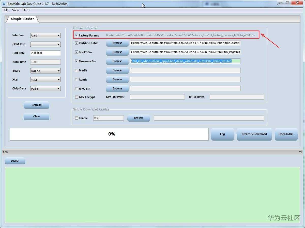Select the Simple Flasher tab
Image resolution: width=305 pixels, height=228 pixels.
(x=22, y=19)
